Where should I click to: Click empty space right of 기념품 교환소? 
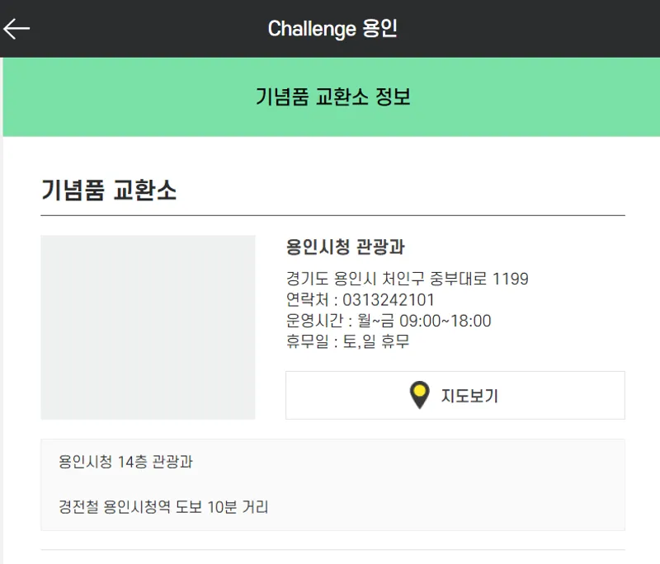pos(400,190)
